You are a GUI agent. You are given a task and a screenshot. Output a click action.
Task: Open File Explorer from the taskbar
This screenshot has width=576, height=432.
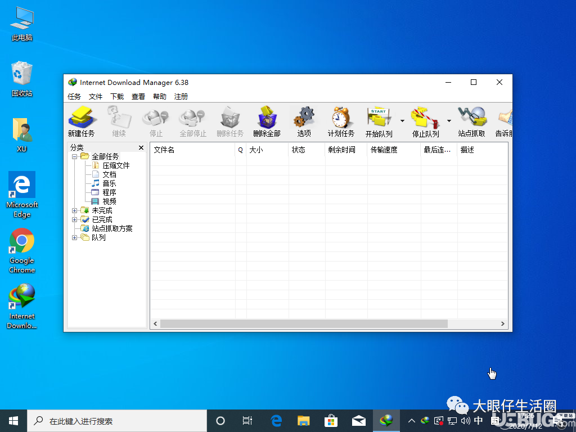coord(303,421)
